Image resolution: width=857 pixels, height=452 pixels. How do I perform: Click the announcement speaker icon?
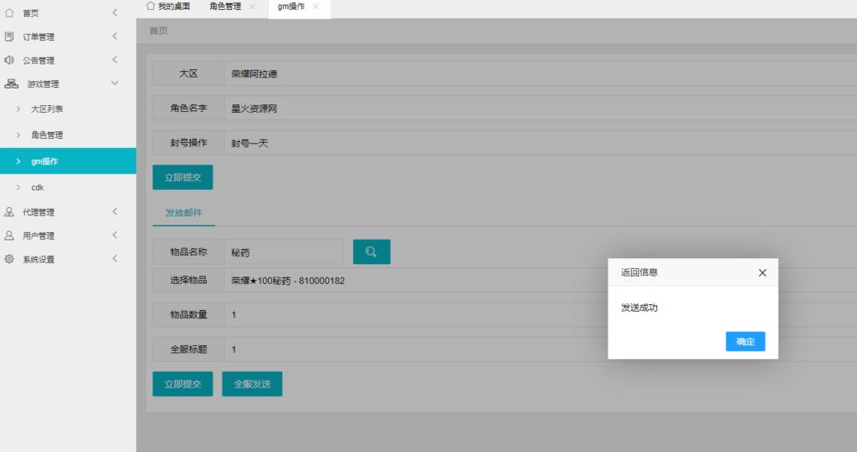click(9, 60)
